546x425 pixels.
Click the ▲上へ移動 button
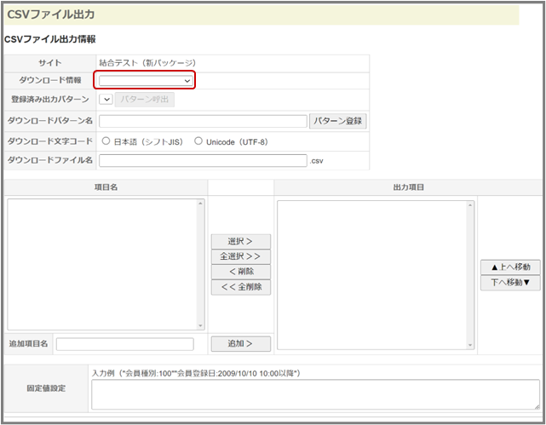click(510, 267)
